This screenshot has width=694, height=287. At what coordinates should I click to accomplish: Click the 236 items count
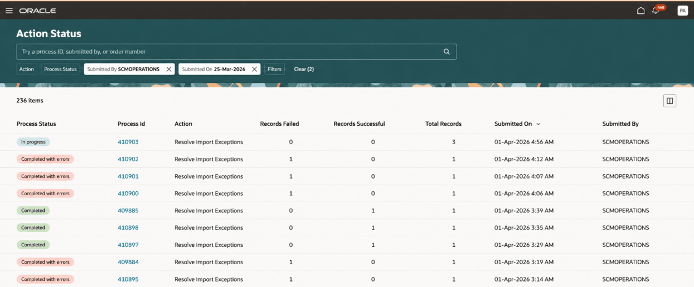(x=30, y=101)
